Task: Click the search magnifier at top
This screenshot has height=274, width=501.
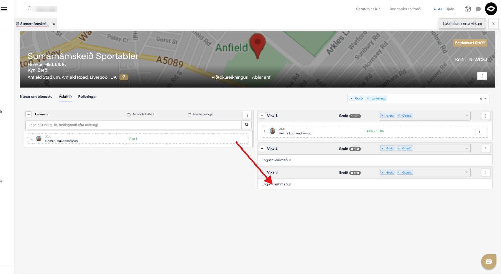Action: pos(30,9)
